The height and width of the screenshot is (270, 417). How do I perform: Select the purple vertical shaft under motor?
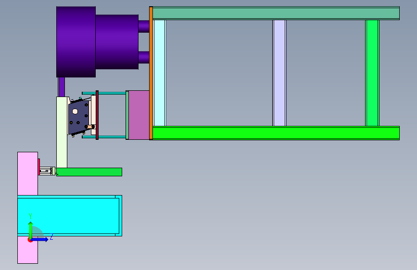[62, 87]
